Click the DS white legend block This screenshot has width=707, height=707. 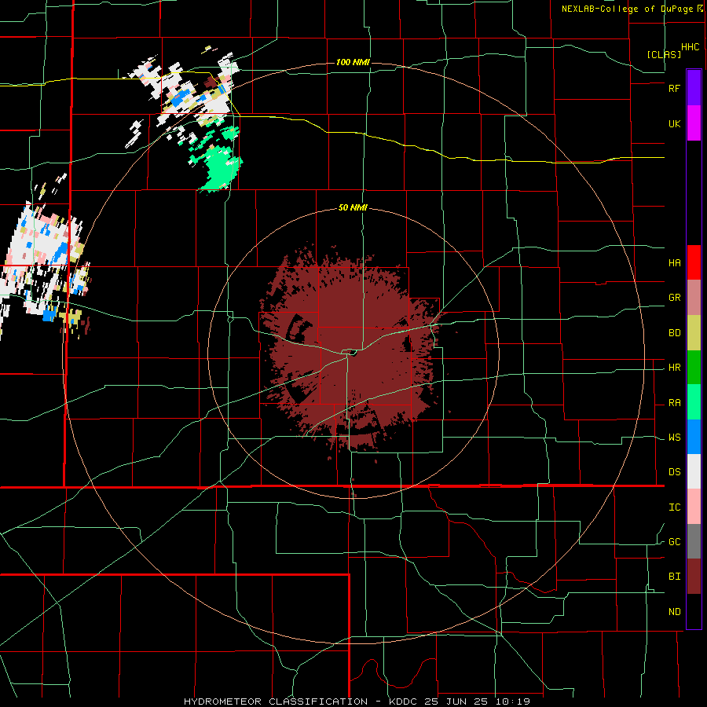[x=694, y=471]
